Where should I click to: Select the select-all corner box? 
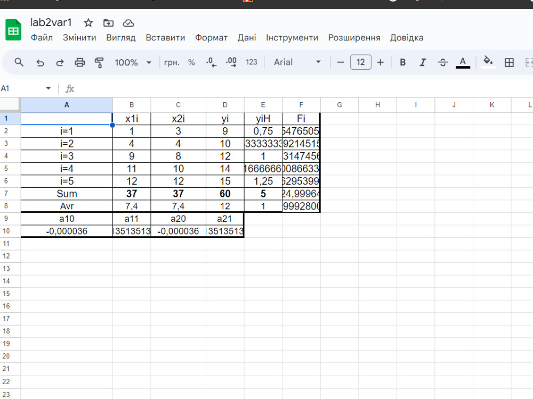point(10,104)
